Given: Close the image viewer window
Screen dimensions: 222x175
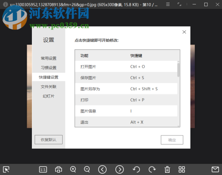Looking at the screenshot, I should pos(218,4).
